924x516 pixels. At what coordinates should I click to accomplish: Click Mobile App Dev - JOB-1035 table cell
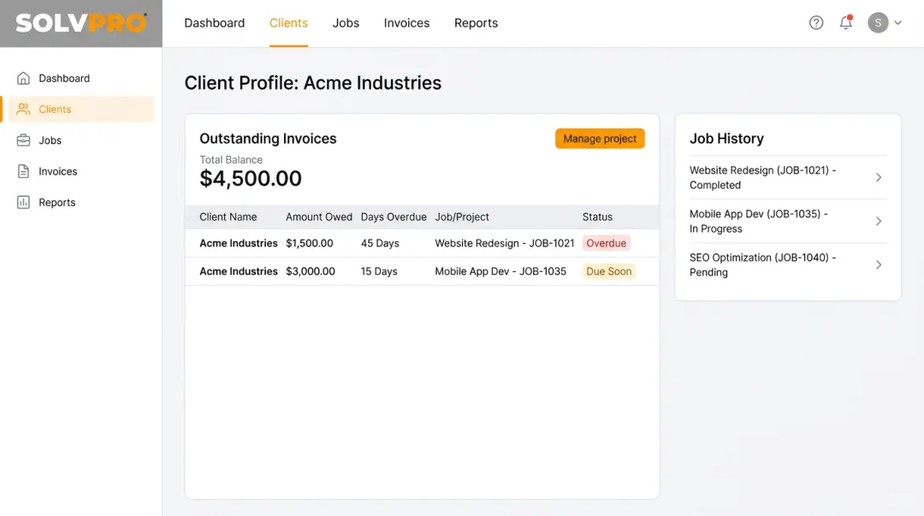[500, 271]
